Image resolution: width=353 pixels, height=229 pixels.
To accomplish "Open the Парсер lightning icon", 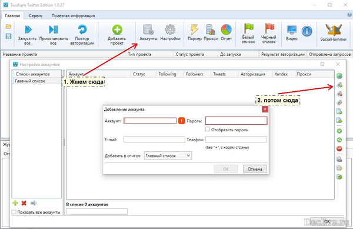I will pos(194,29).
